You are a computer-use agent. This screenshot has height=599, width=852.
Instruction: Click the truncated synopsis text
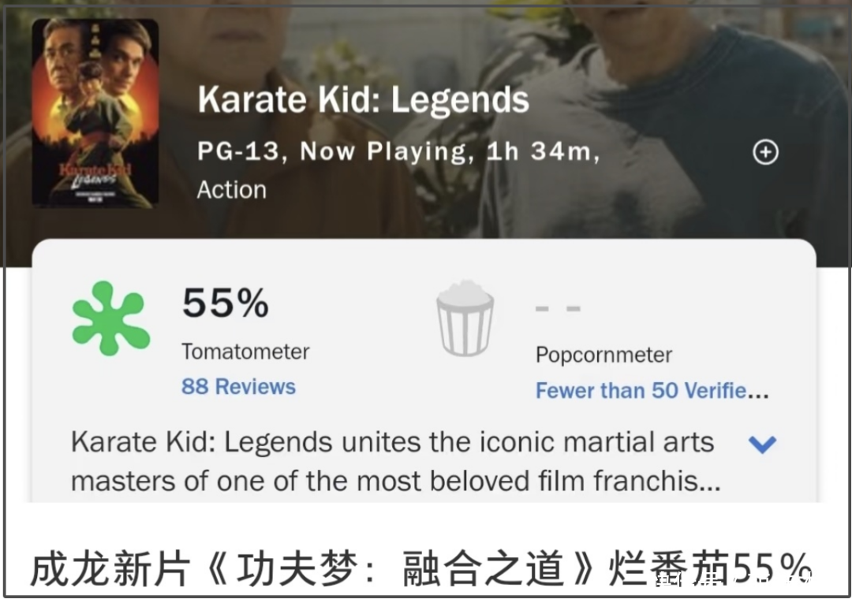click(x=395, y=462)
